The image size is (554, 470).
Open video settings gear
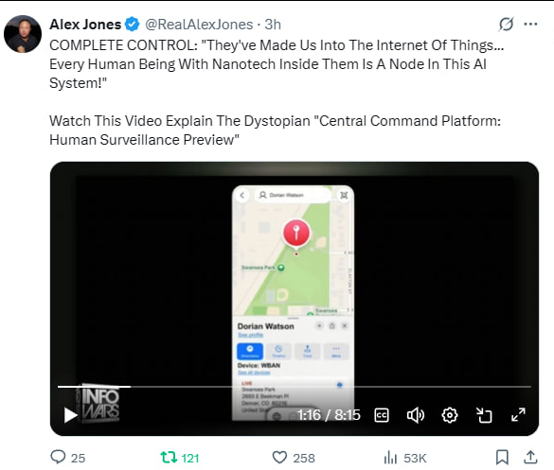pyautogui.click(x=450, y=415)
